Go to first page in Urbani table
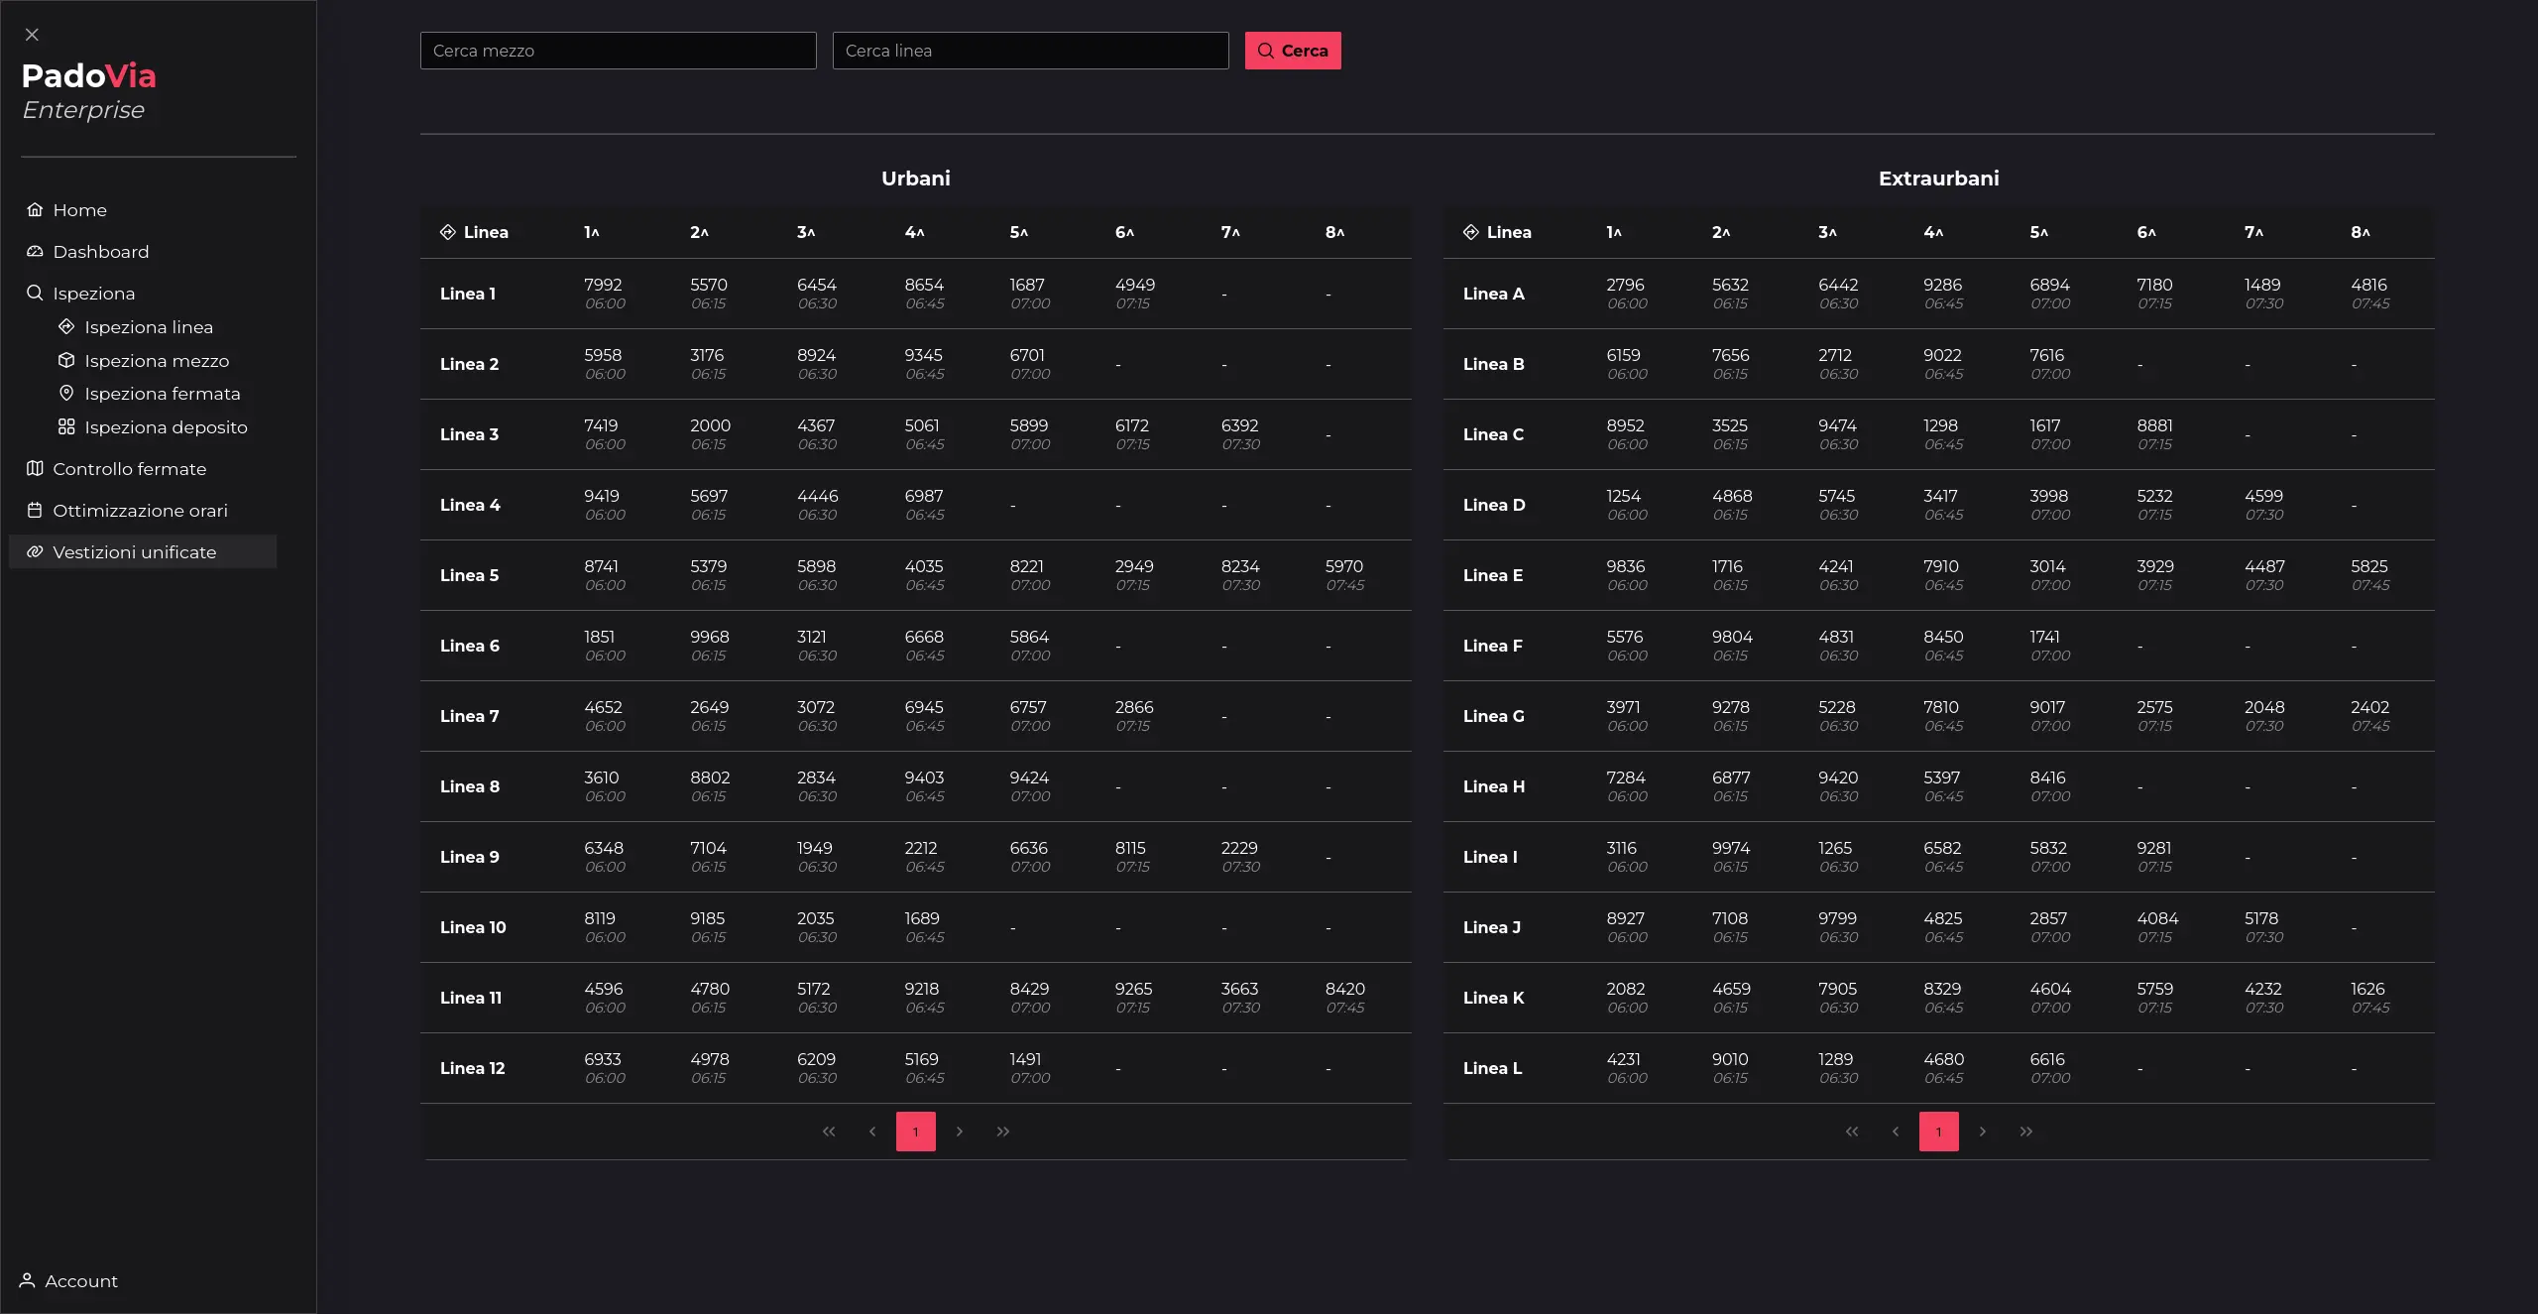Viewport: 2538px width, 1314px height. click(829, 1132)
